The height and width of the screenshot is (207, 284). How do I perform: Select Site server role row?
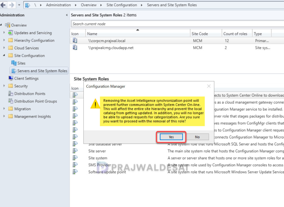(177, 151)
